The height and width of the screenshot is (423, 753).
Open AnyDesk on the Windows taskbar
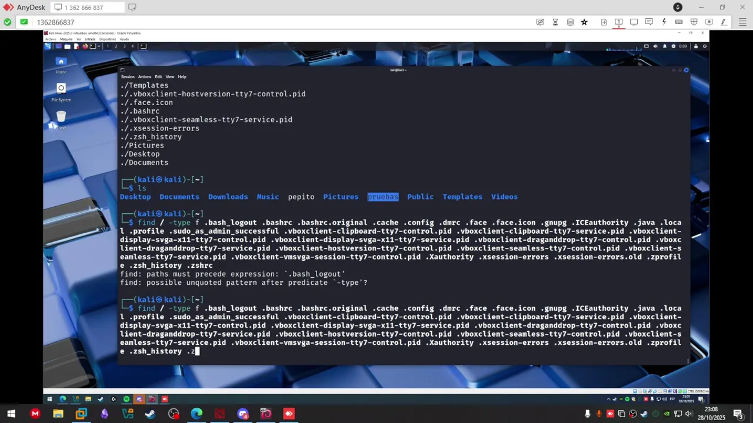click(x=289, y=414)
